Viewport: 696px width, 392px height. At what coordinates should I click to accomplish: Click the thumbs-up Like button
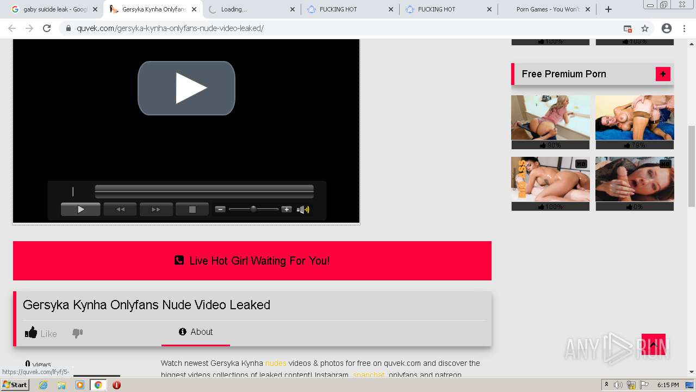(41, 333)
